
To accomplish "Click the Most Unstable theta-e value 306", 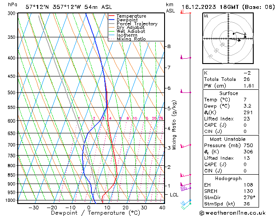I will pos(248,152).
